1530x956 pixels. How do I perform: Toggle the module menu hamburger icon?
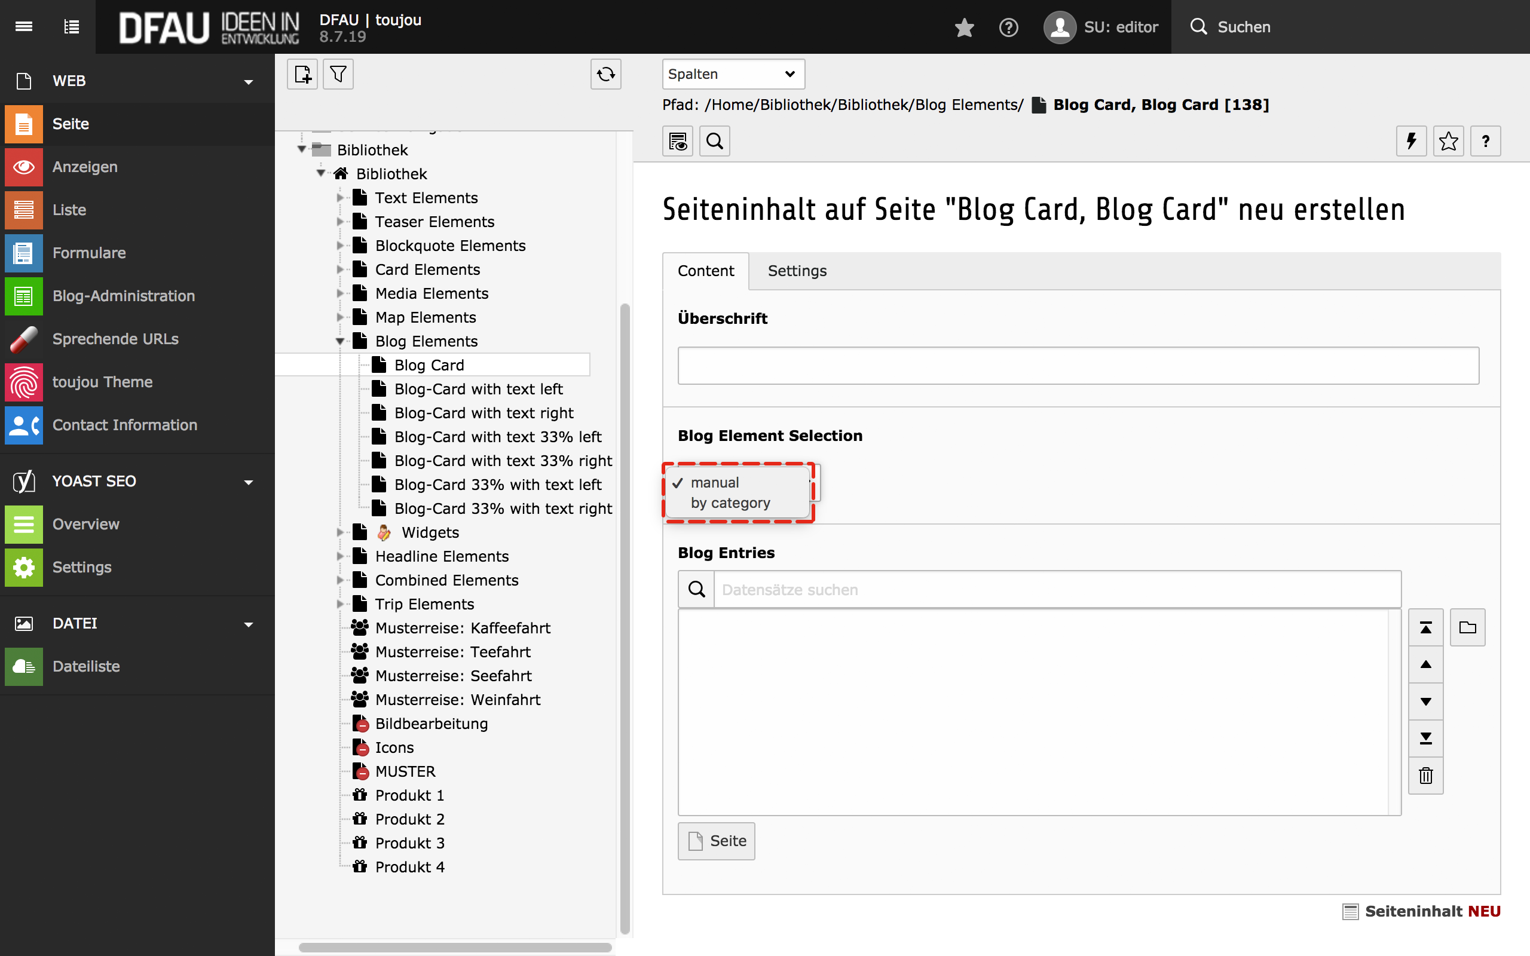tap(24, 26)
